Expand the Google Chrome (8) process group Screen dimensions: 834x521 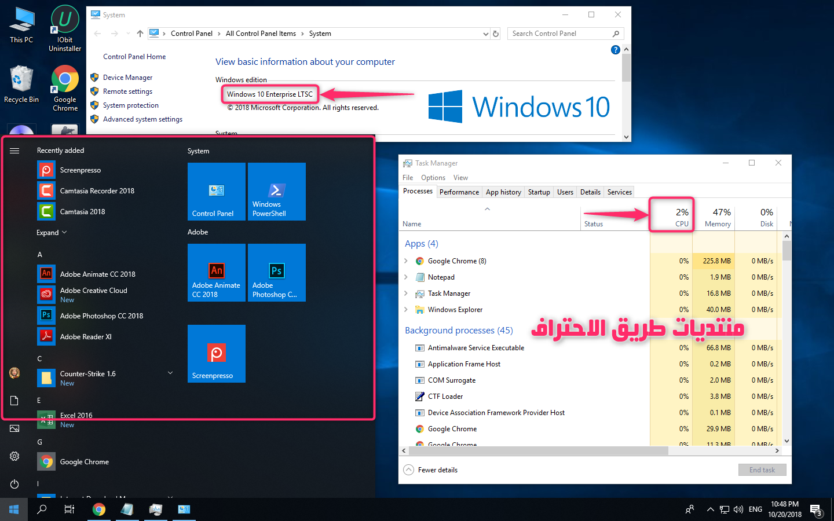coord(406,261)
